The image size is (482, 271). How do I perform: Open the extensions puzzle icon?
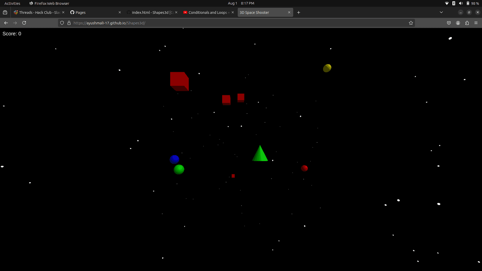point(467,23)
